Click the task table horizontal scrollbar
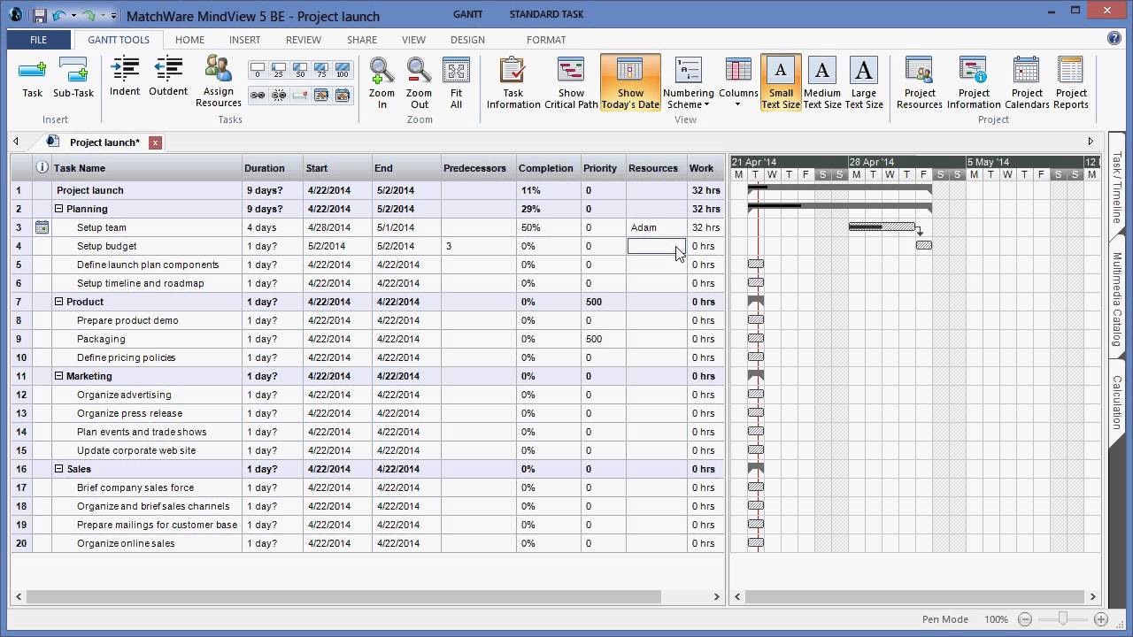The height and width of the screenshot is (637, 1133). [345, 596]
